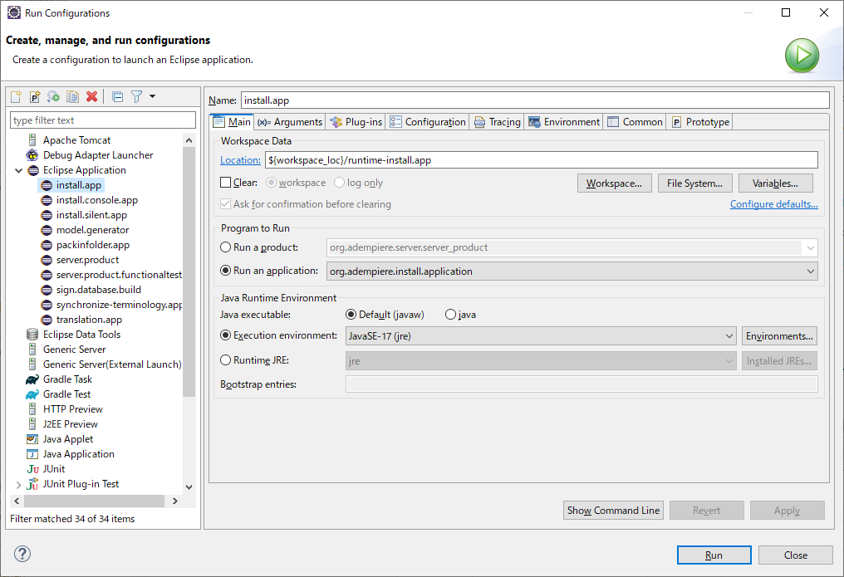Select Run a product radio button
The width and height of the screenshot is (844, 577).
pos(225,247)
